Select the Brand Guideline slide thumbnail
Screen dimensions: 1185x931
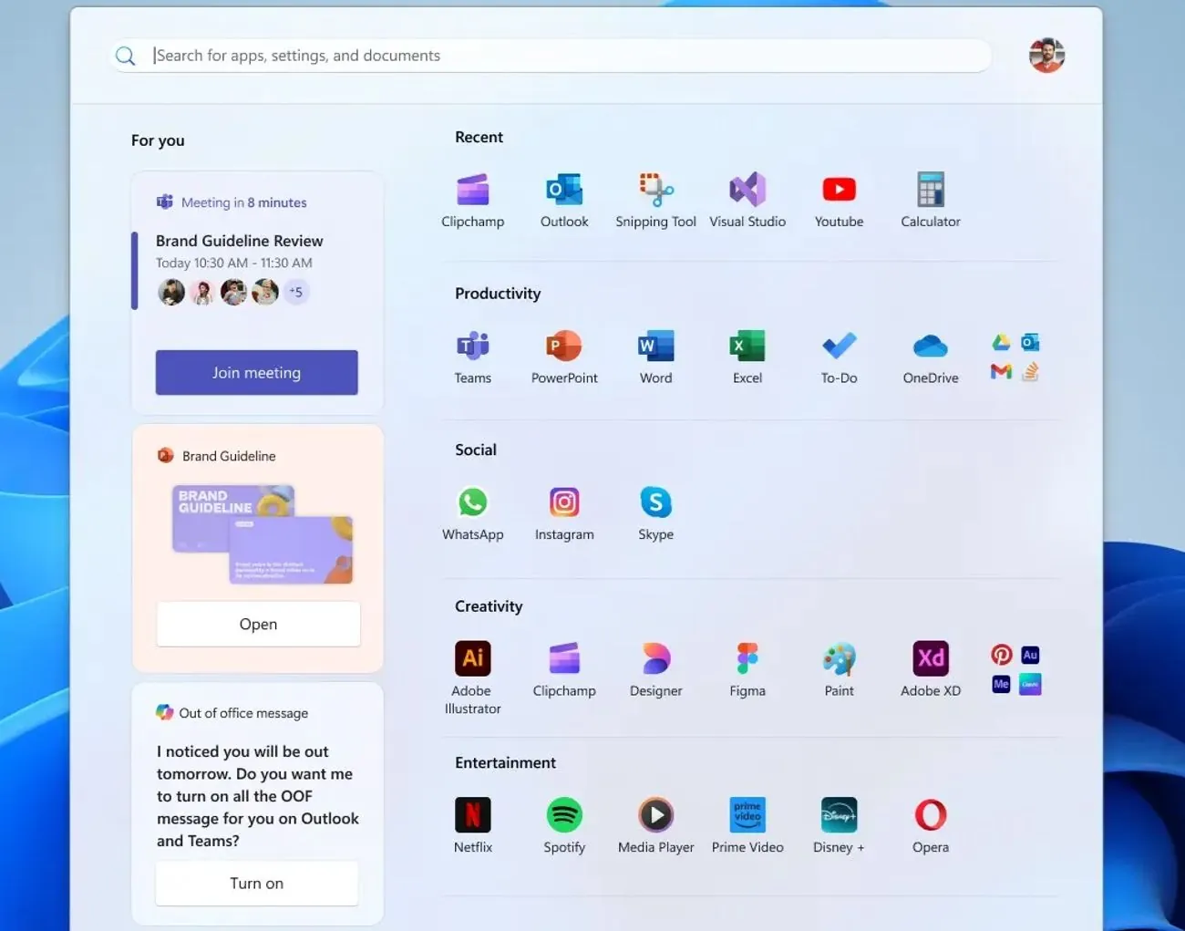tap(263, 534)
